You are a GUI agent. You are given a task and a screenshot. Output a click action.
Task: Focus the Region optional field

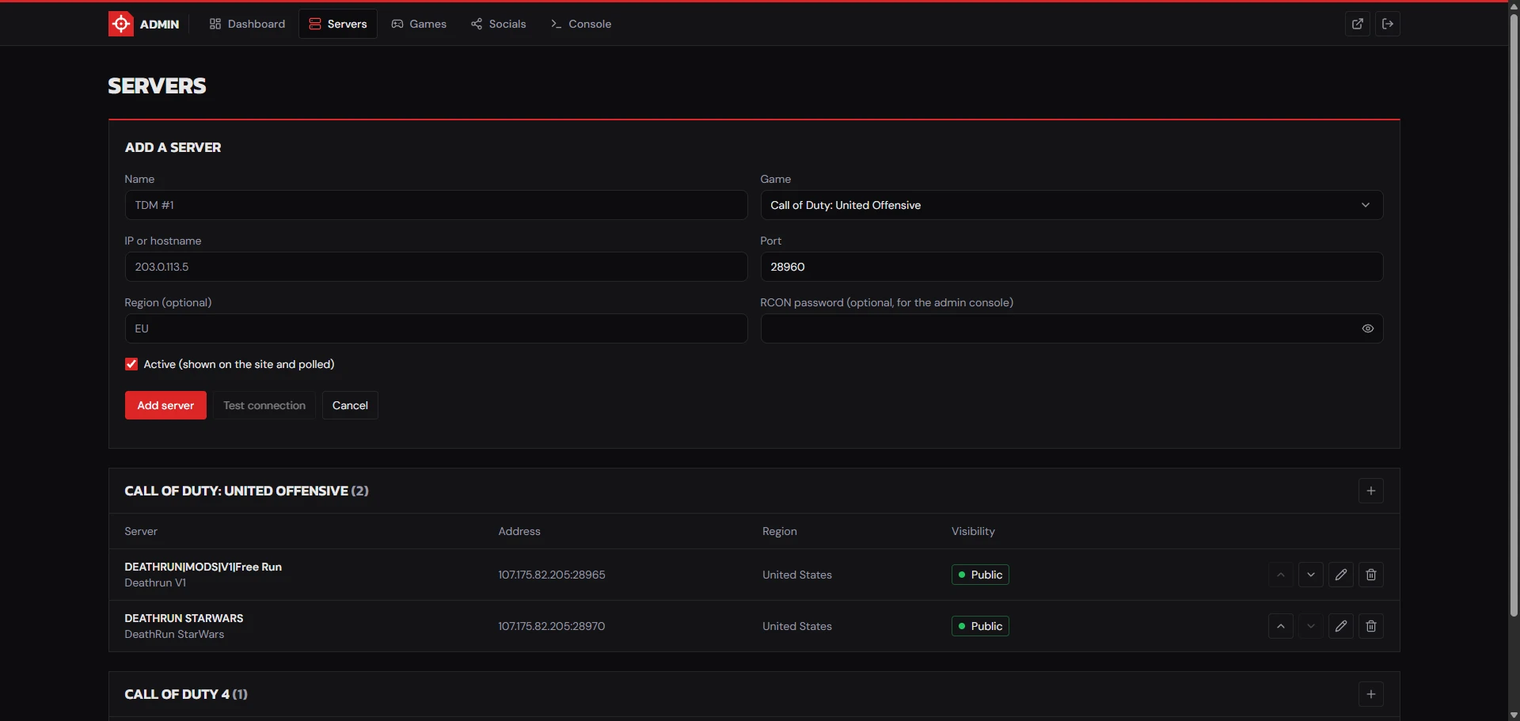436,328
